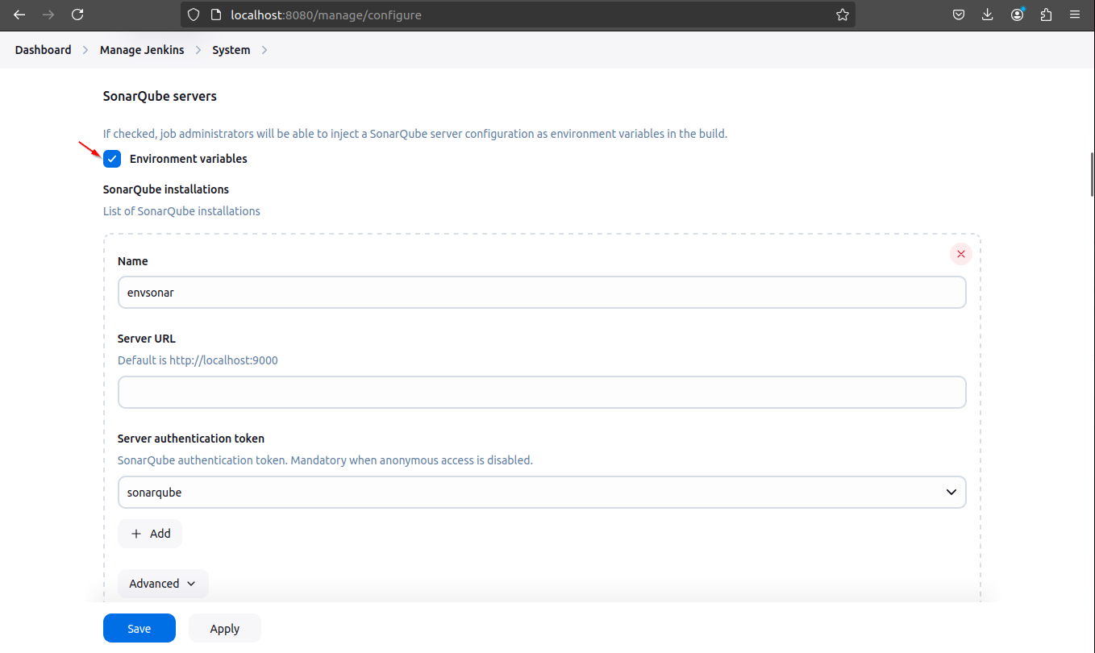This screenshot has width=1095, height=653.
Task: Click the browser forward arrow
Action: coord(48,15)
